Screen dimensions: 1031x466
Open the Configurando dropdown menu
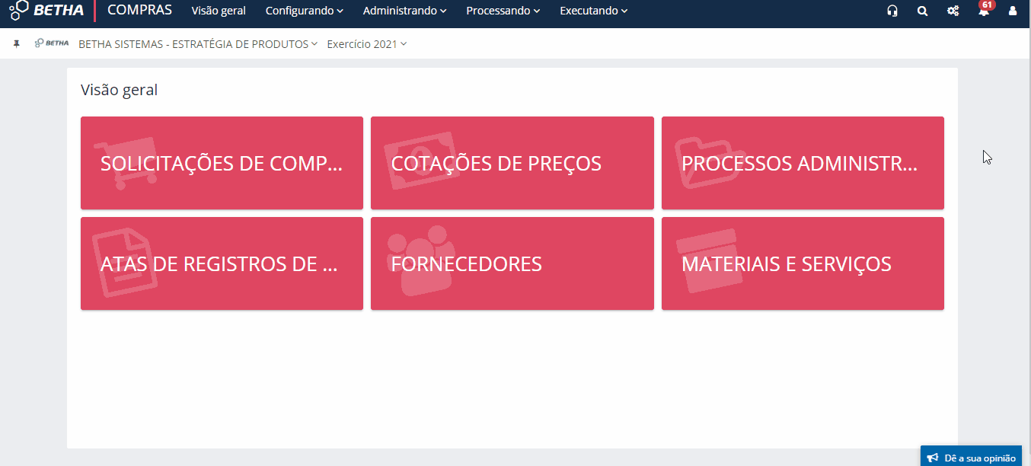pyautogui.click(x=304, y=11)
